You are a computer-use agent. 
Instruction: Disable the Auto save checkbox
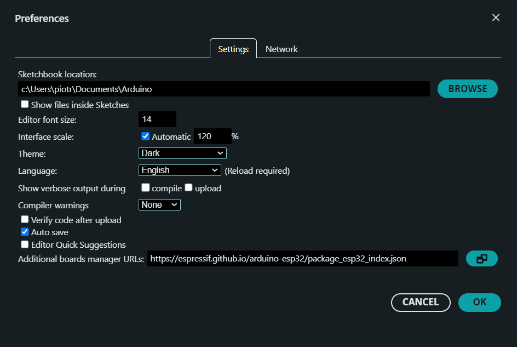coord(25,232)
